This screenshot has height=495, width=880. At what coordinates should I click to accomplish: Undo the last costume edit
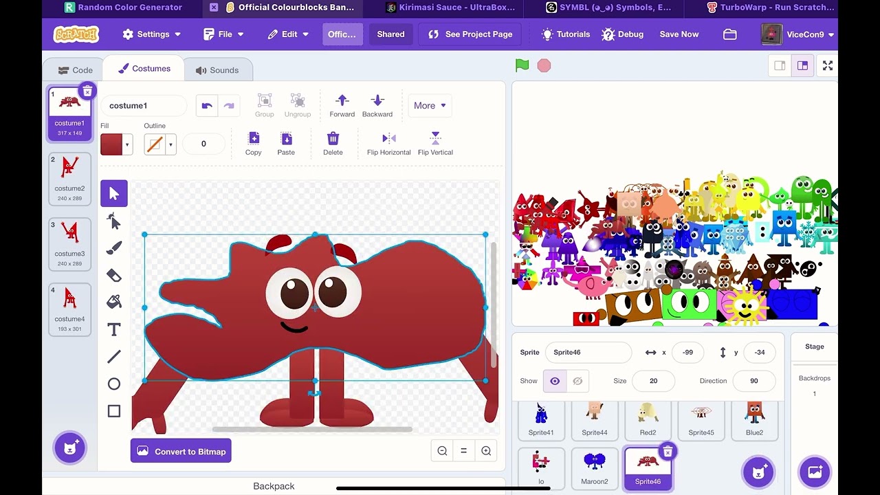coord(207,105)
